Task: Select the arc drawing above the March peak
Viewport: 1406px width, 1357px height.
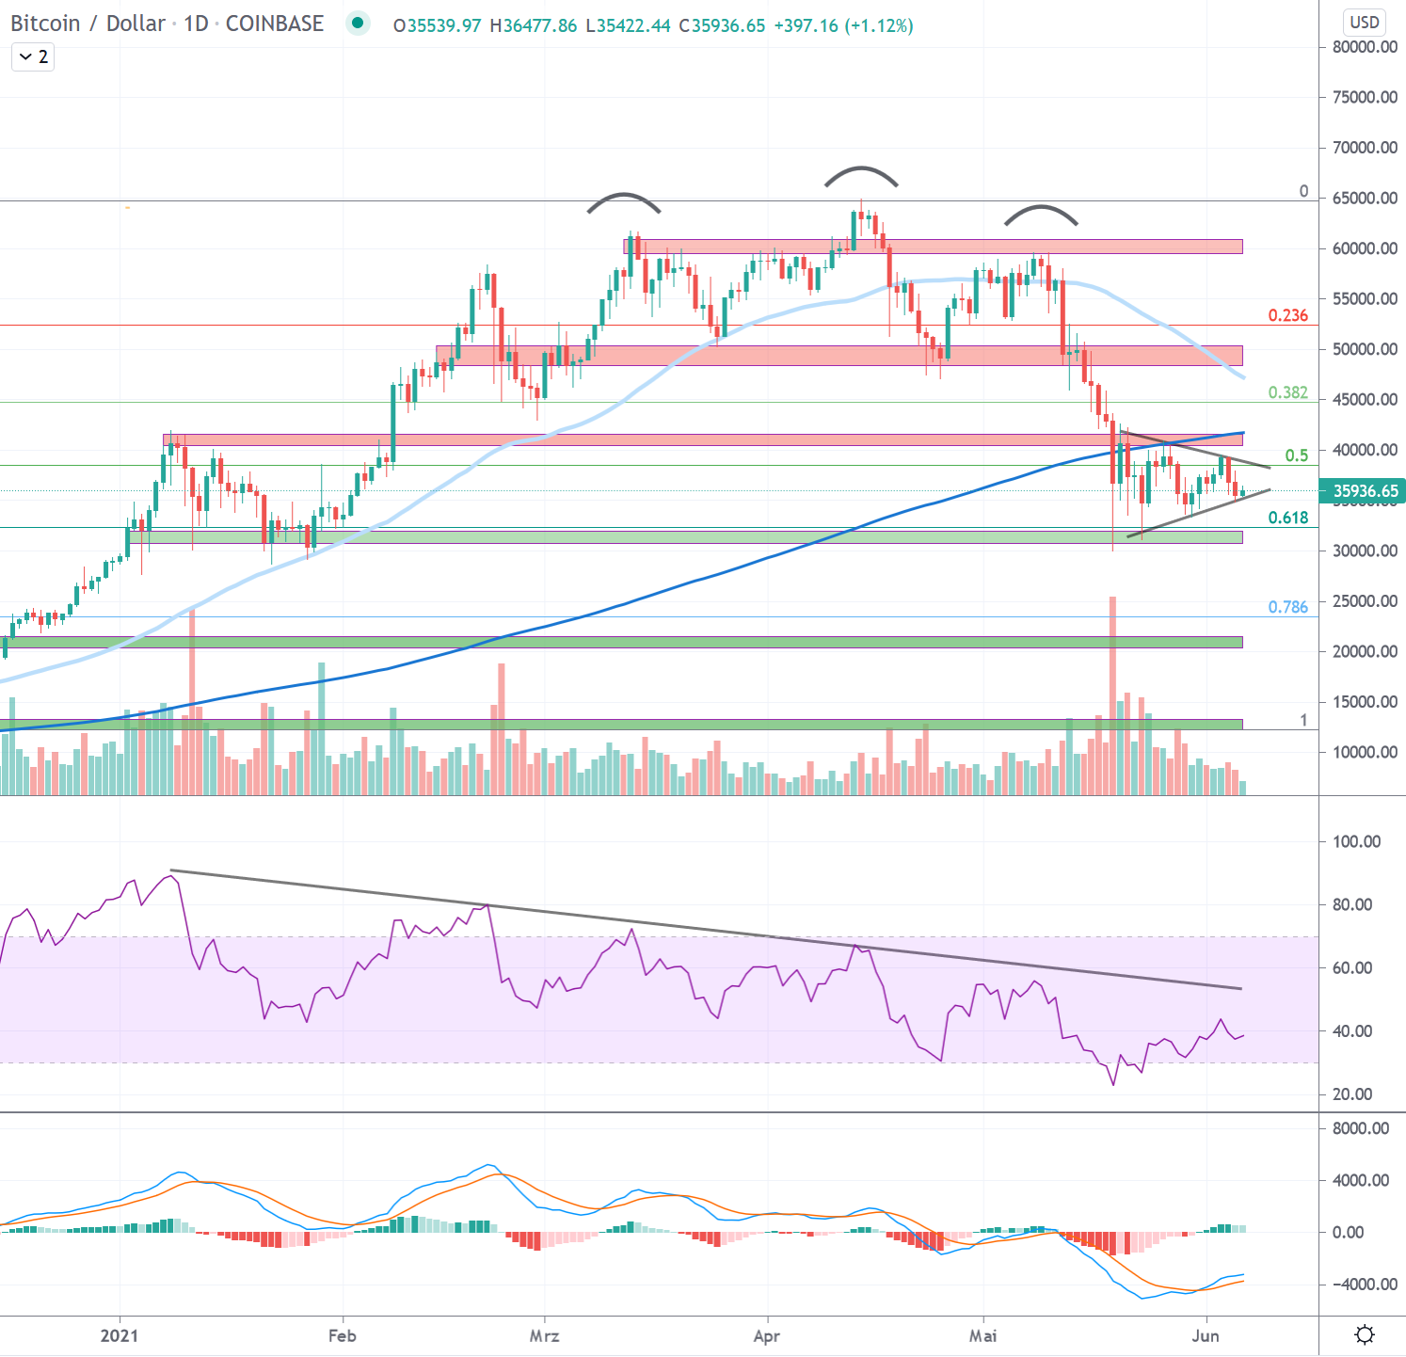Action: 624,196
